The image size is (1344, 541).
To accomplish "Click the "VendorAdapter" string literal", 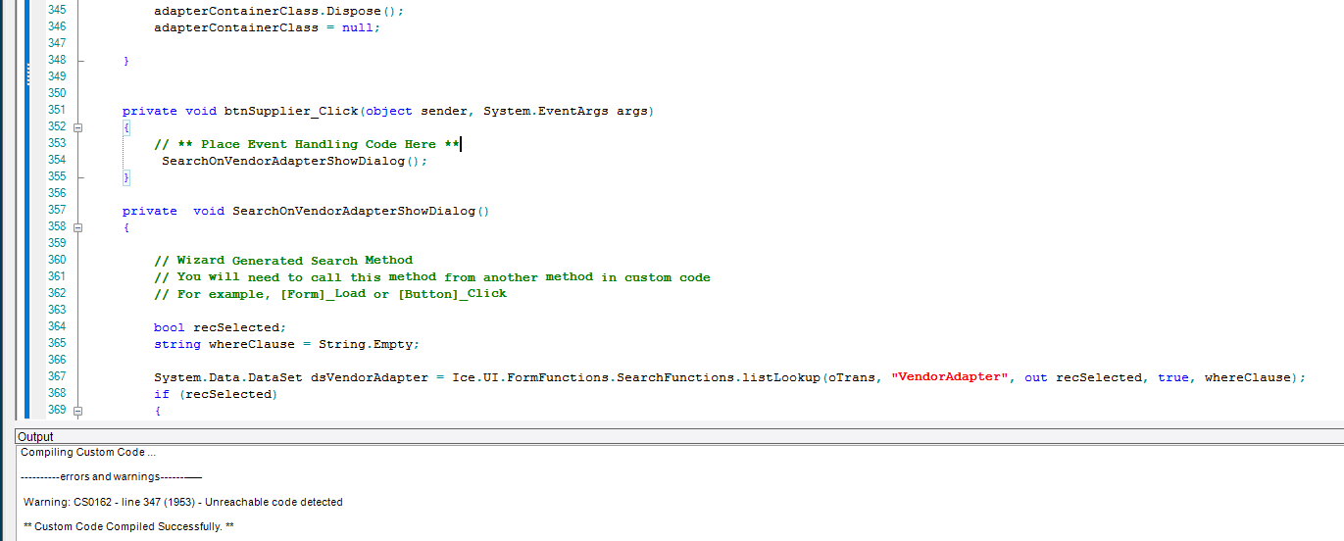I will click(950, 377).
